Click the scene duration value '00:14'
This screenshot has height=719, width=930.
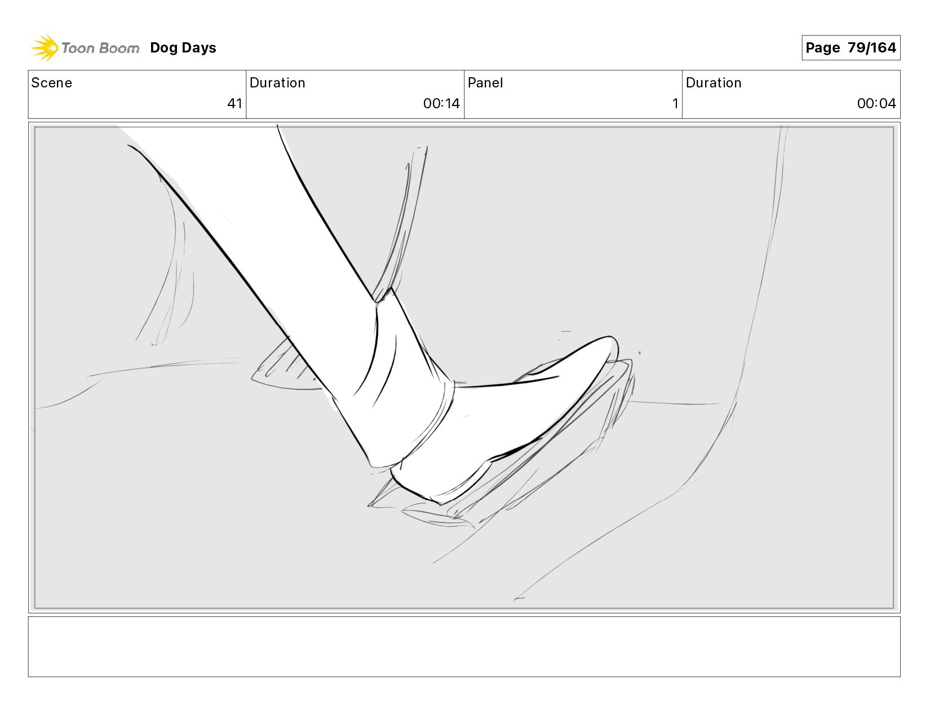pos(441,104)
